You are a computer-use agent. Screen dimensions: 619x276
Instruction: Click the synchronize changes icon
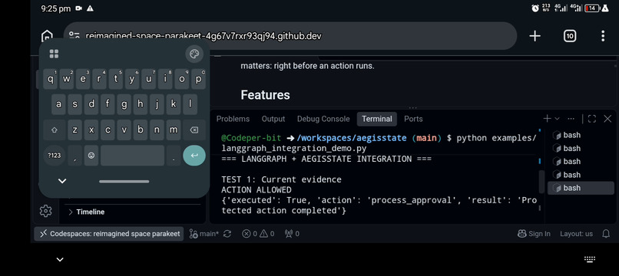point(227,234)
